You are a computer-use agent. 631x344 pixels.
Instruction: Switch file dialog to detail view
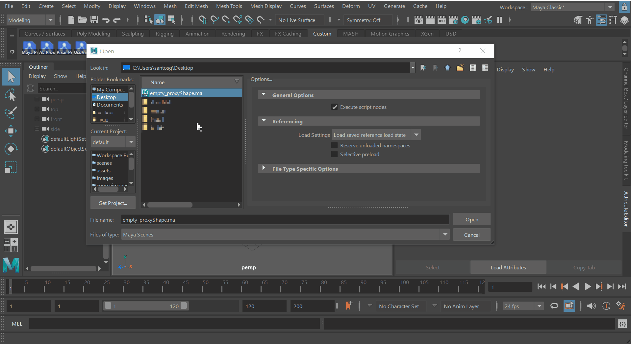coord(485,68)
